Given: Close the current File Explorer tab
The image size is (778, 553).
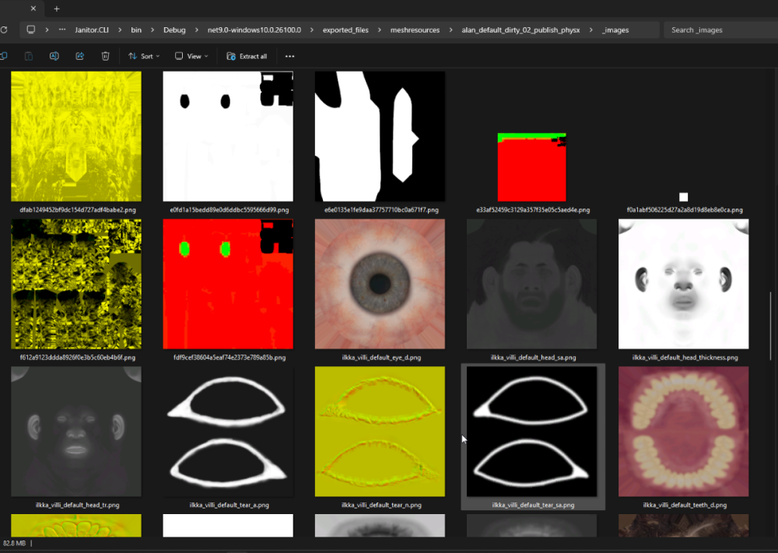Looking at the screenshot, I should point(33,9).
